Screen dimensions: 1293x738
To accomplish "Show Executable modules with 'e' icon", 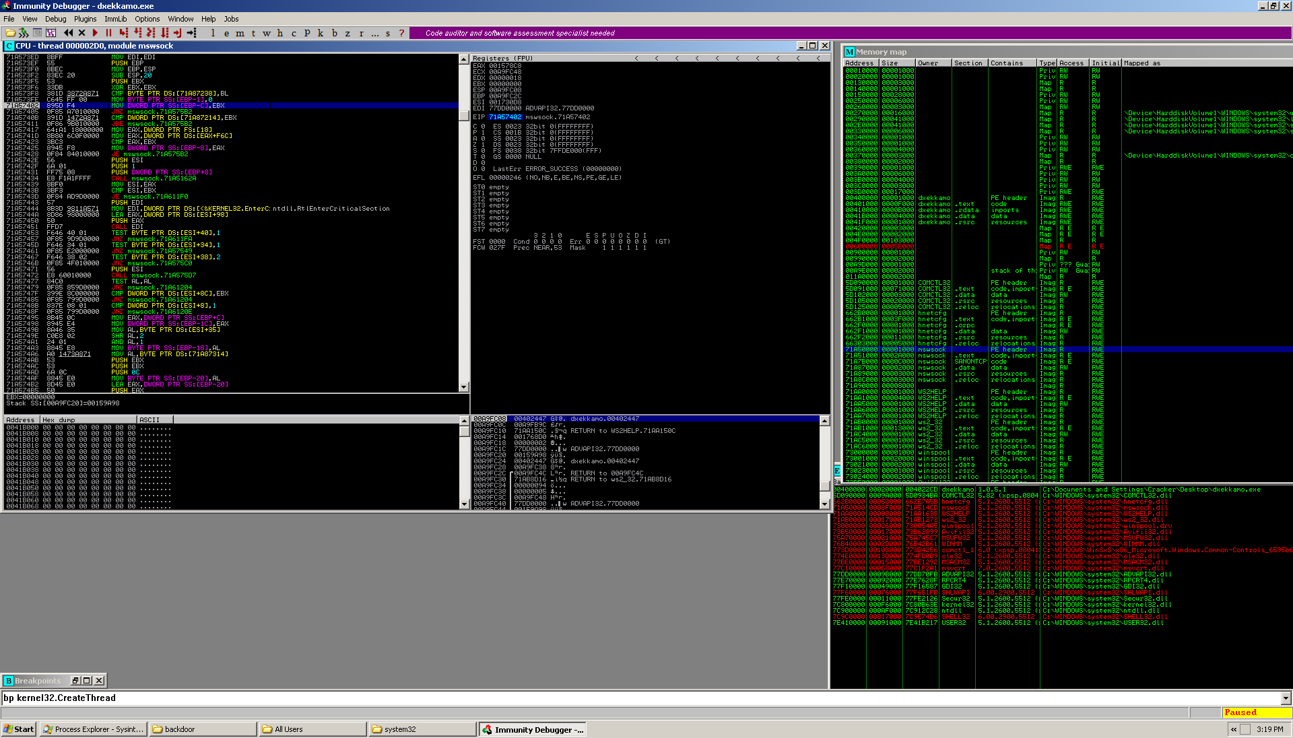I will 226,32.
